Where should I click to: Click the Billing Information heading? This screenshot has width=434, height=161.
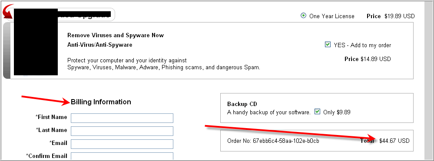coord(101,102)
